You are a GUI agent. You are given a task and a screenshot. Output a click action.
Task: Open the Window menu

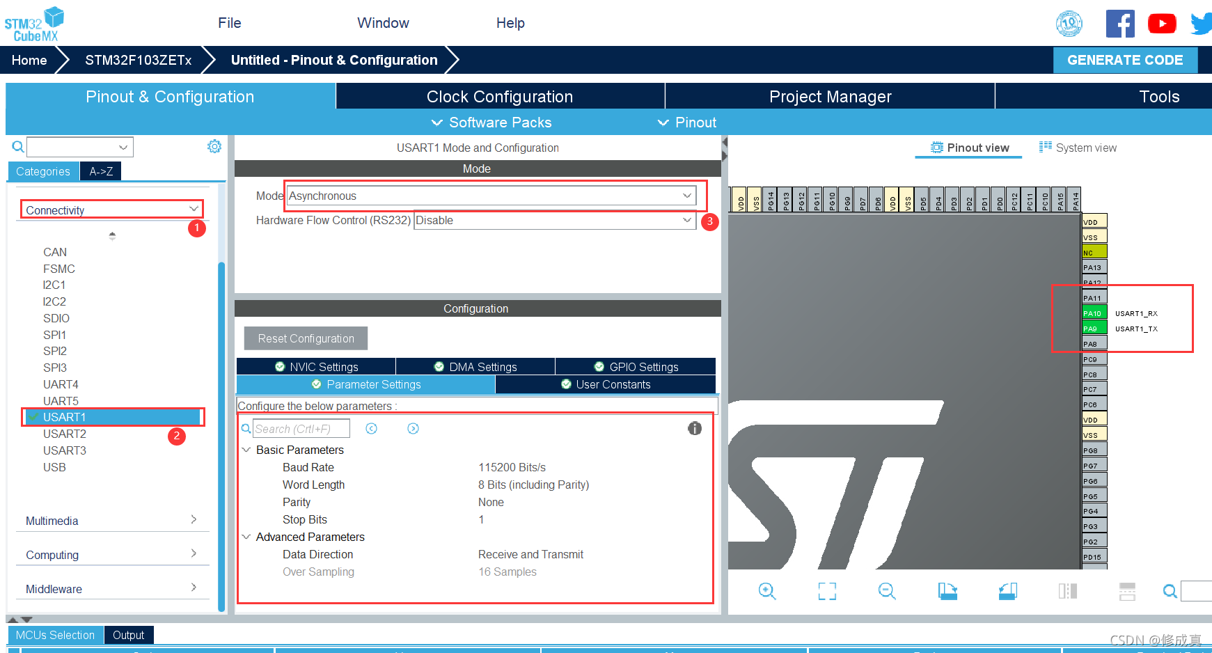click(383, 23)
